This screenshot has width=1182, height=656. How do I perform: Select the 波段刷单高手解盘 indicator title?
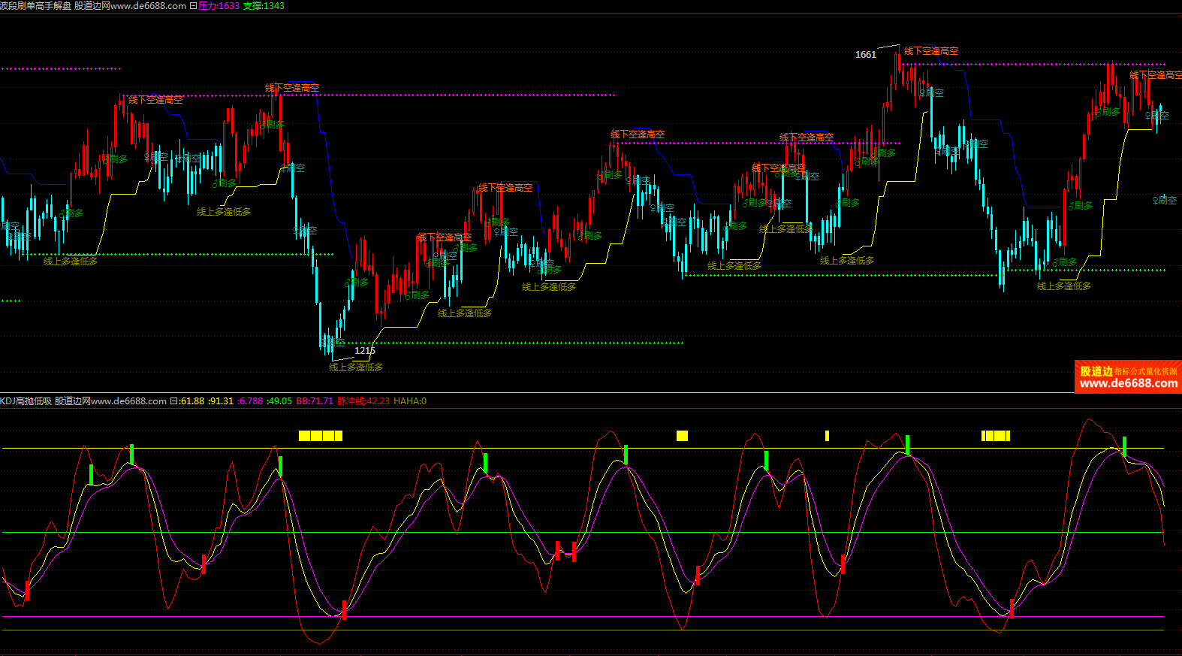pyautogui.click(x=36, y=6)
